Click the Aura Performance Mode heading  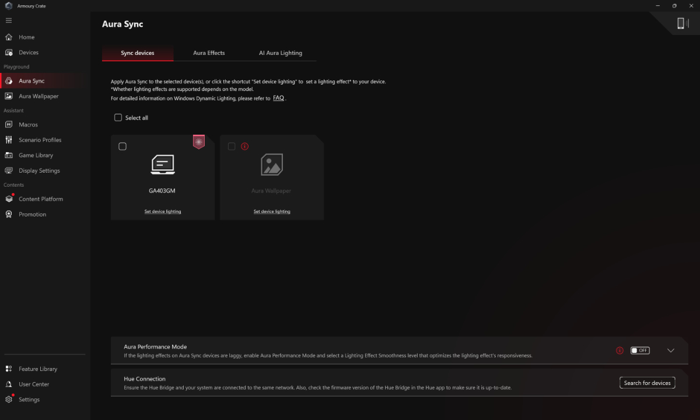155,346
